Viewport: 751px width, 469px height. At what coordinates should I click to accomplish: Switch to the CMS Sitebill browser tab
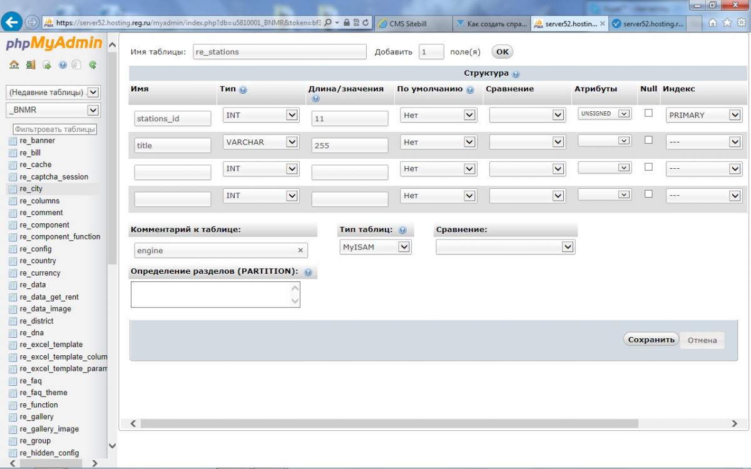click(413, 24)
